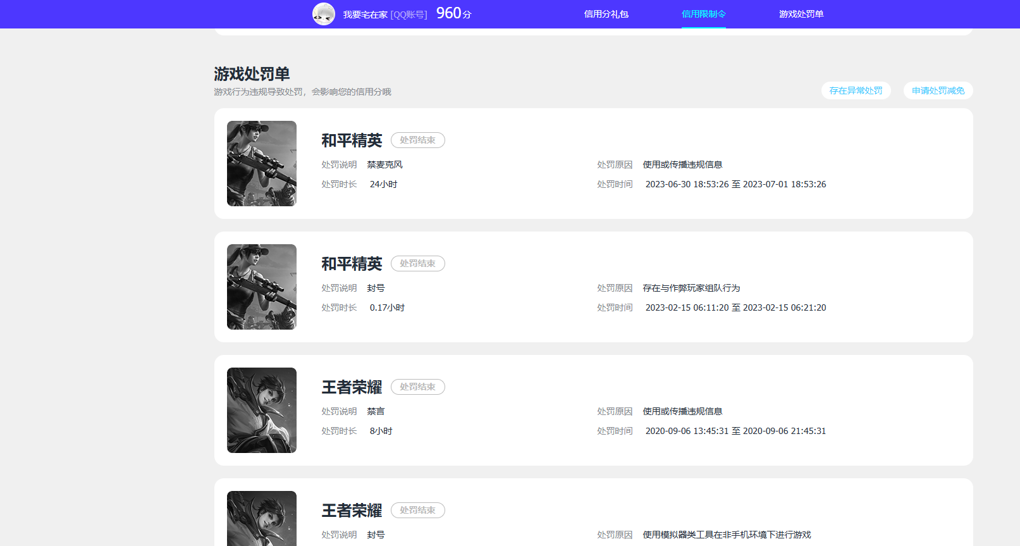Viewport: 1020px width, 546px height.
Task: Click the 存在异常处罚 button
Action: click(x=856, y=90)
